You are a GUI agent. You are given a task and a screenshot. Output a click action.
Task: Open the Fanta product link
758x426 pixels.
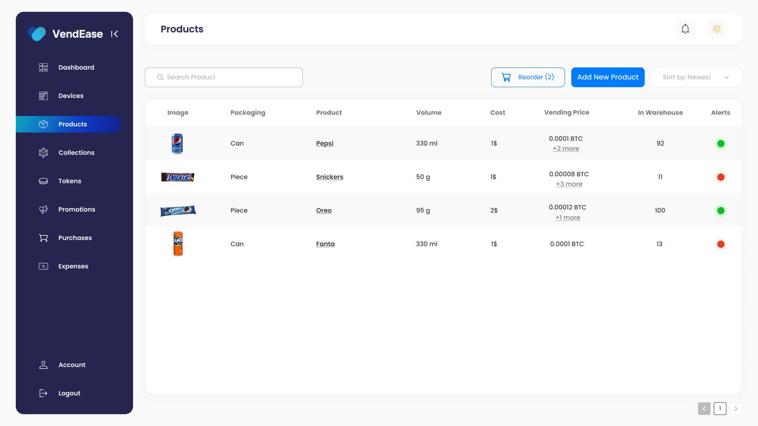pyautogui.click(x=325, y=244)
